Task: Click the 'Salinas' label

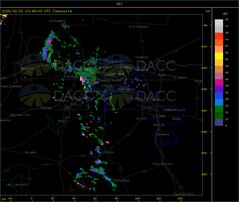Action: point(46,108)
